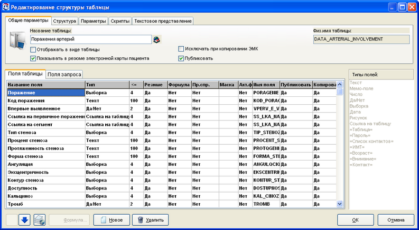Select the 'Ангуляция' field row

172,164
